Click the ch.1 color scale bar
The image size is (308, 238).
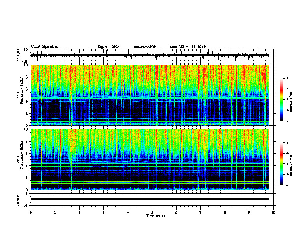click(x=281, y=100)
